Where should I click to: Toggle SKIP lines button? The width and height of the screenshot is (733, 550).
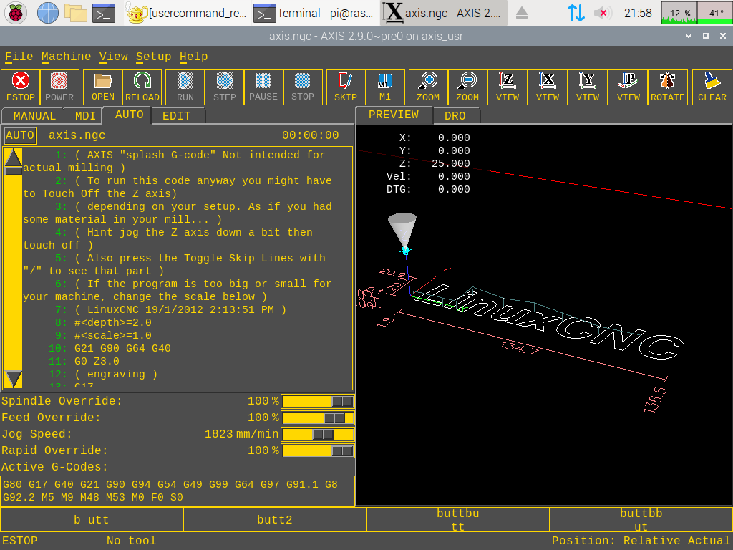(x=346, y=87)
